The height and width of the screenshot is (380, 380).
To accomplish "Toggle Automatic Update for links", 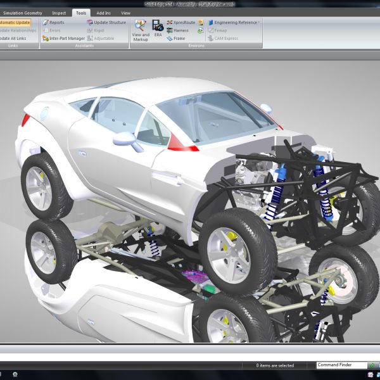I will click(14, 22).
